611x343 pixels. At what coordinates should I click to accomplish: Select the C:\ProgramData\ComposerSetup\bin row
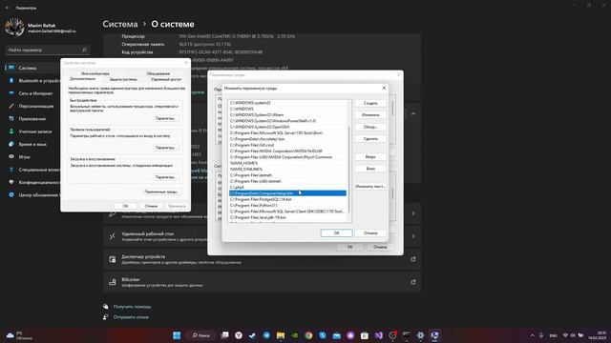tap(287, 193)
